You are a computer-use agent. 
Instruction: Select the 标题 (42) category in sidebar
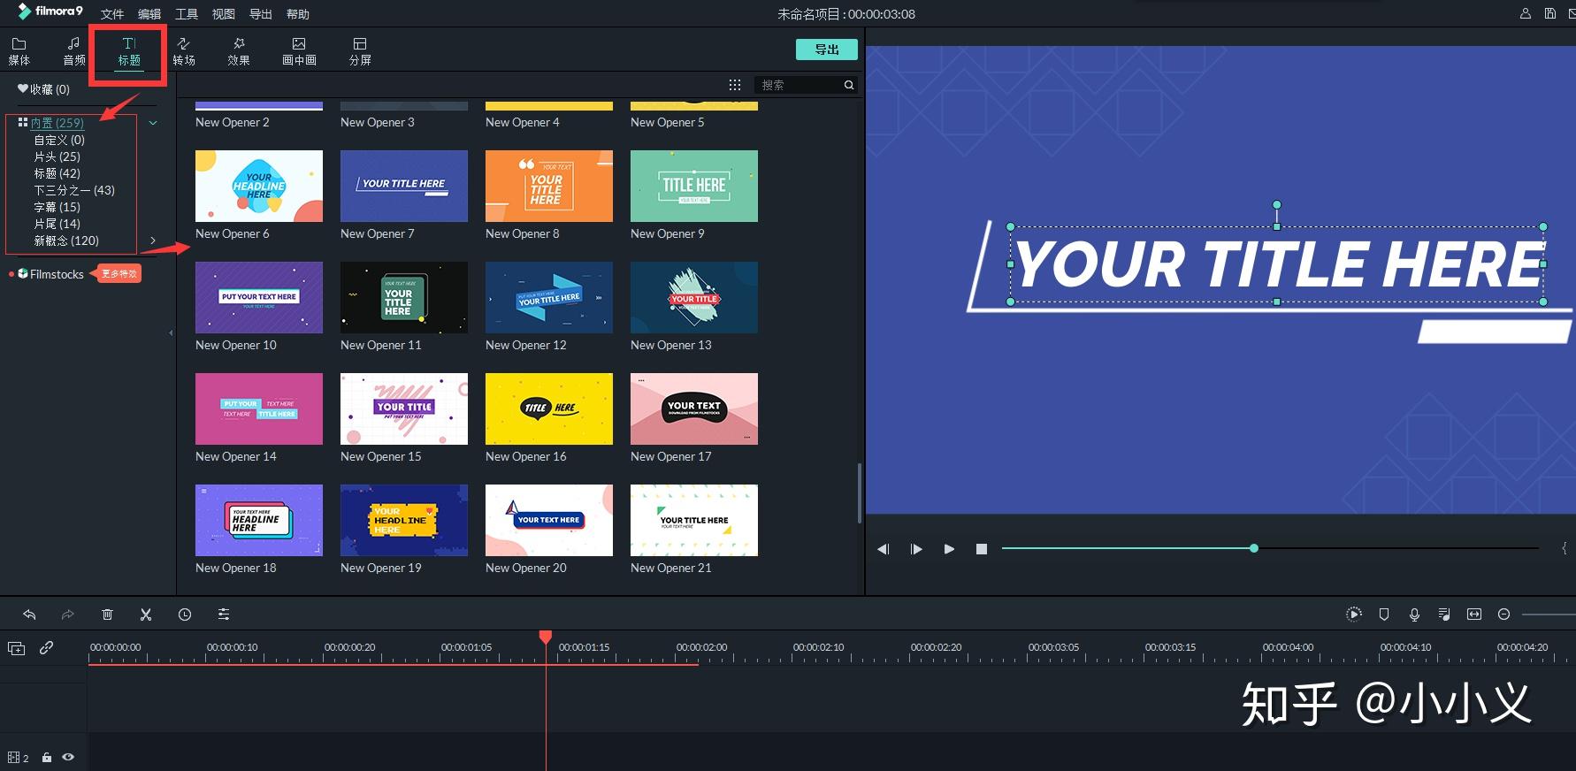tap(57, 173)
